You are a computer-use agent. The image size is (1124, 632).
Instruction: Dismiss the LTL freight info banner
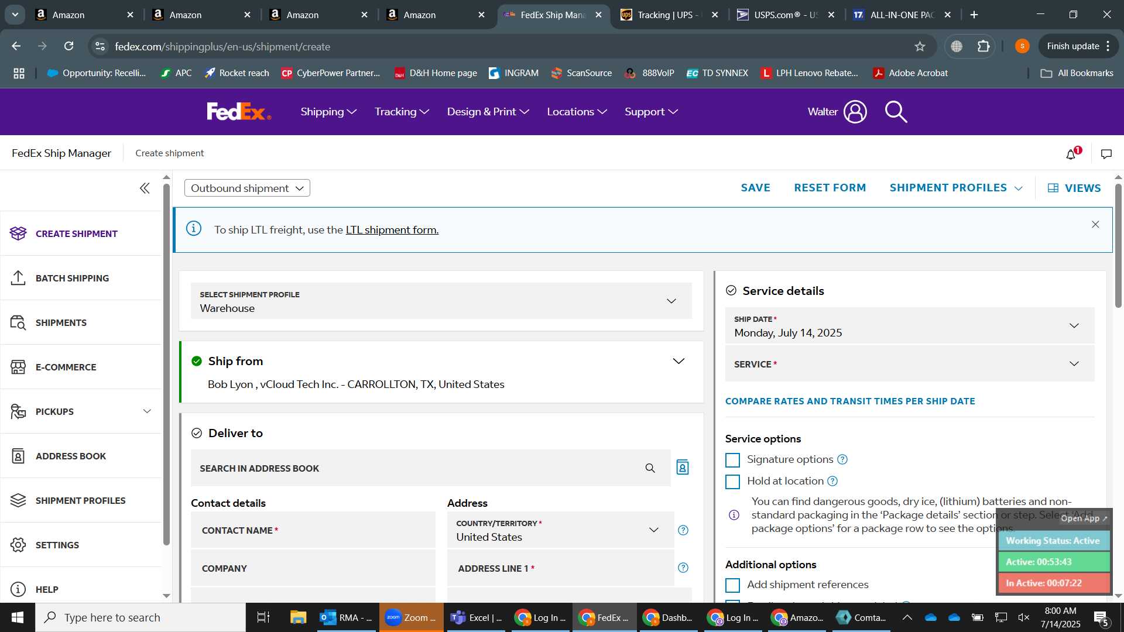click(x=1095, y=225)
